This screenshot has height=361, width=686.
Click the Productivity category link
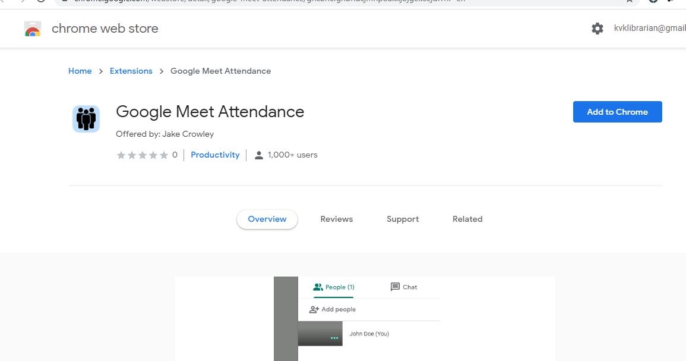(215, 155)
